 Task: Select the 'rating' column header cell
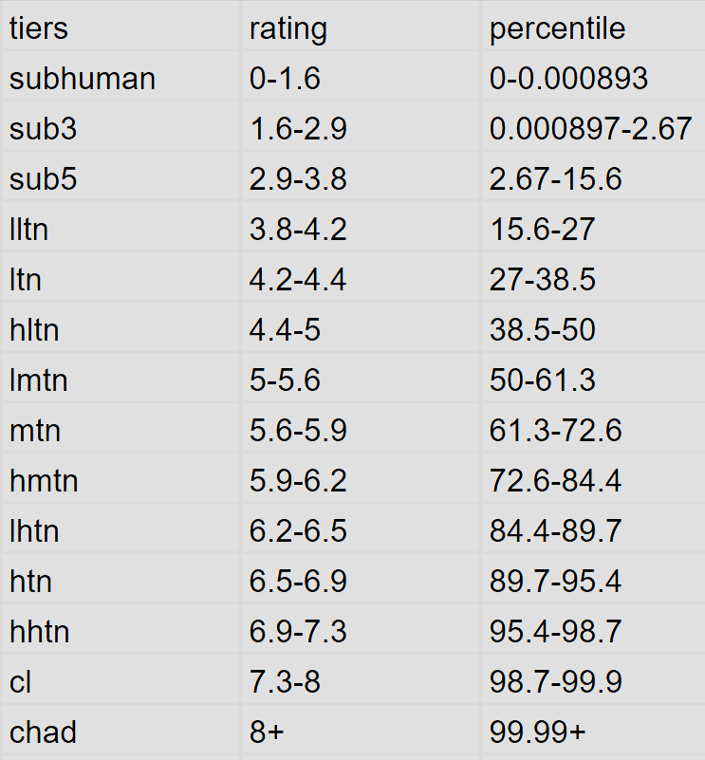[x=361, y=26]
